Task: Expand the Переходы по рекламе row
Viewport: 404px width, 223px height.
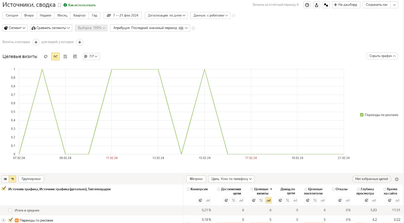Action: pyautogui.click(x=4, y=220)
